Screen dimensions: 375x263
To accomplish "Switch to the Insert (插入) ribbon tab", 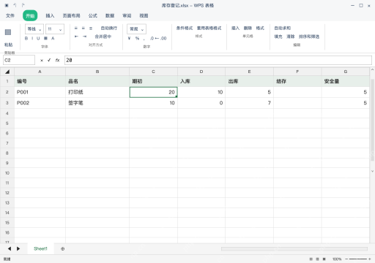I will 50,15.
